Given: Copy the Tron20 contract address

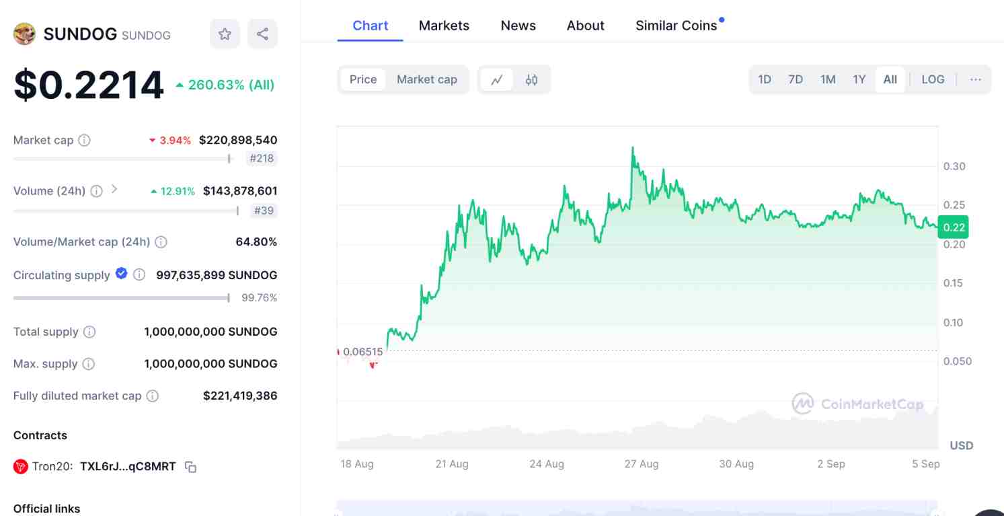Looking at the screenshot, I should [190, 467].
